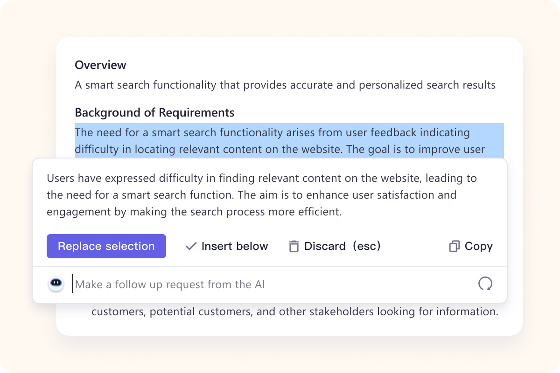Click AI response line starting 'engagement by making'
Image resolution: width=560 pixels, height=373 pixels.
pos(194,212)
